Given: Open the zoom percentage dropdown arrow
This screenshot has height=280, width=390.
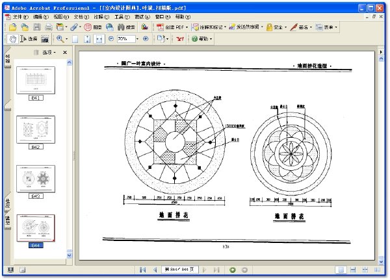Looking at the screenshot, I should pyautogui.click(x=137, y=39).
